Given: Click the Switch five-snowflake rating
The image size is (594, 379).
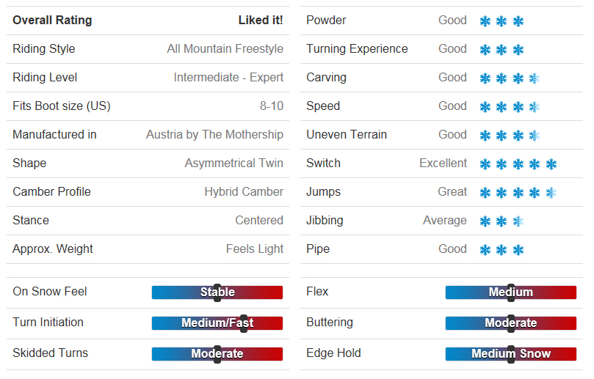Looking at the screenshot, I should click(x=518, y=164).
